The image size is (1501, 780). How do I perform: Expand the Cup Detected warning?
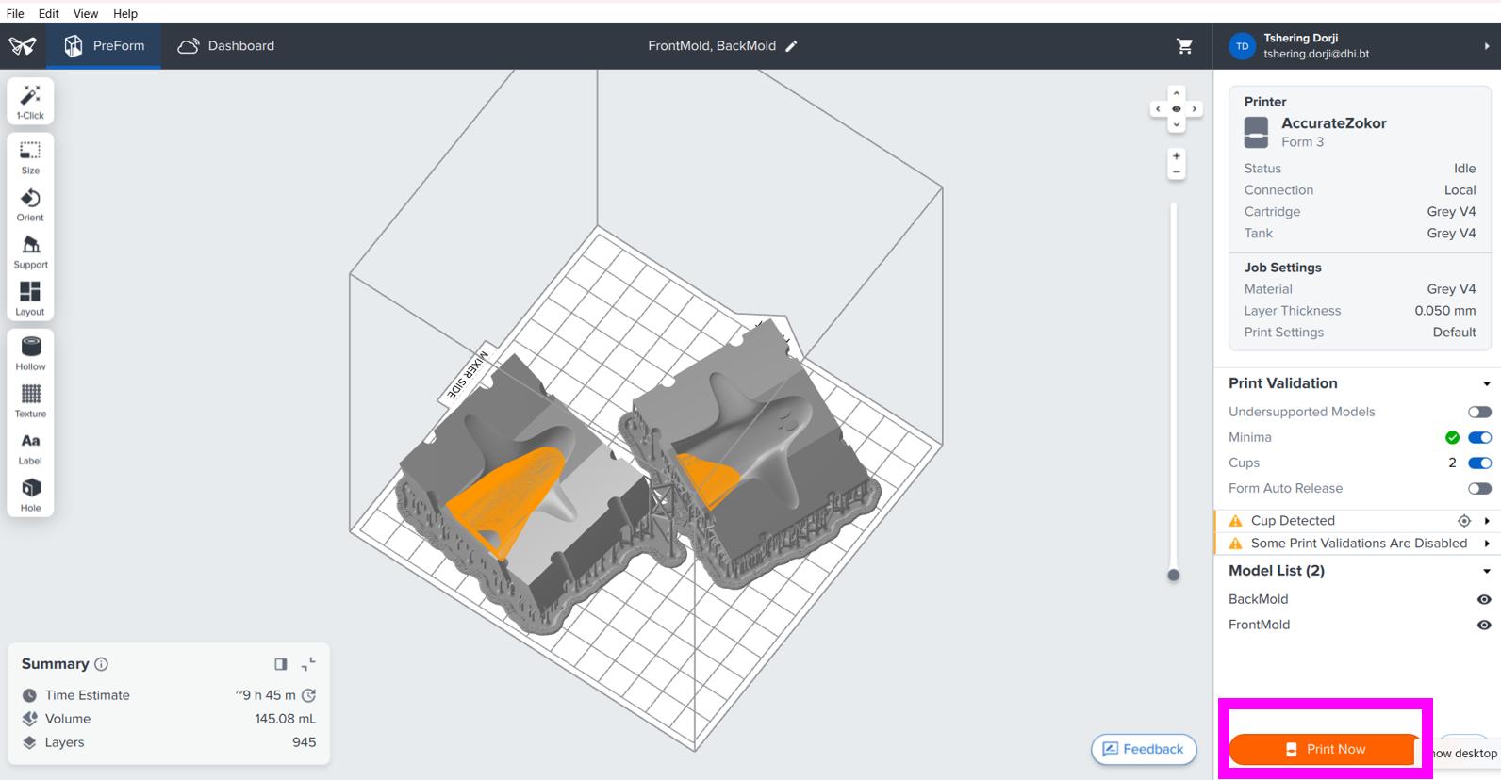[1487, 521]
